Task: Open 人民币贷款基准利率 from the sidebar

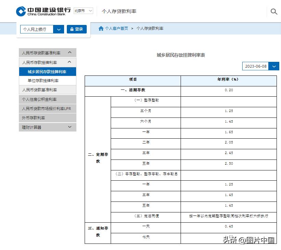Action: tap(47, 90)
